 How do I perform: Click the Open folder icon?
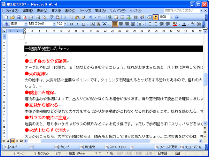(x=13, y=17)
